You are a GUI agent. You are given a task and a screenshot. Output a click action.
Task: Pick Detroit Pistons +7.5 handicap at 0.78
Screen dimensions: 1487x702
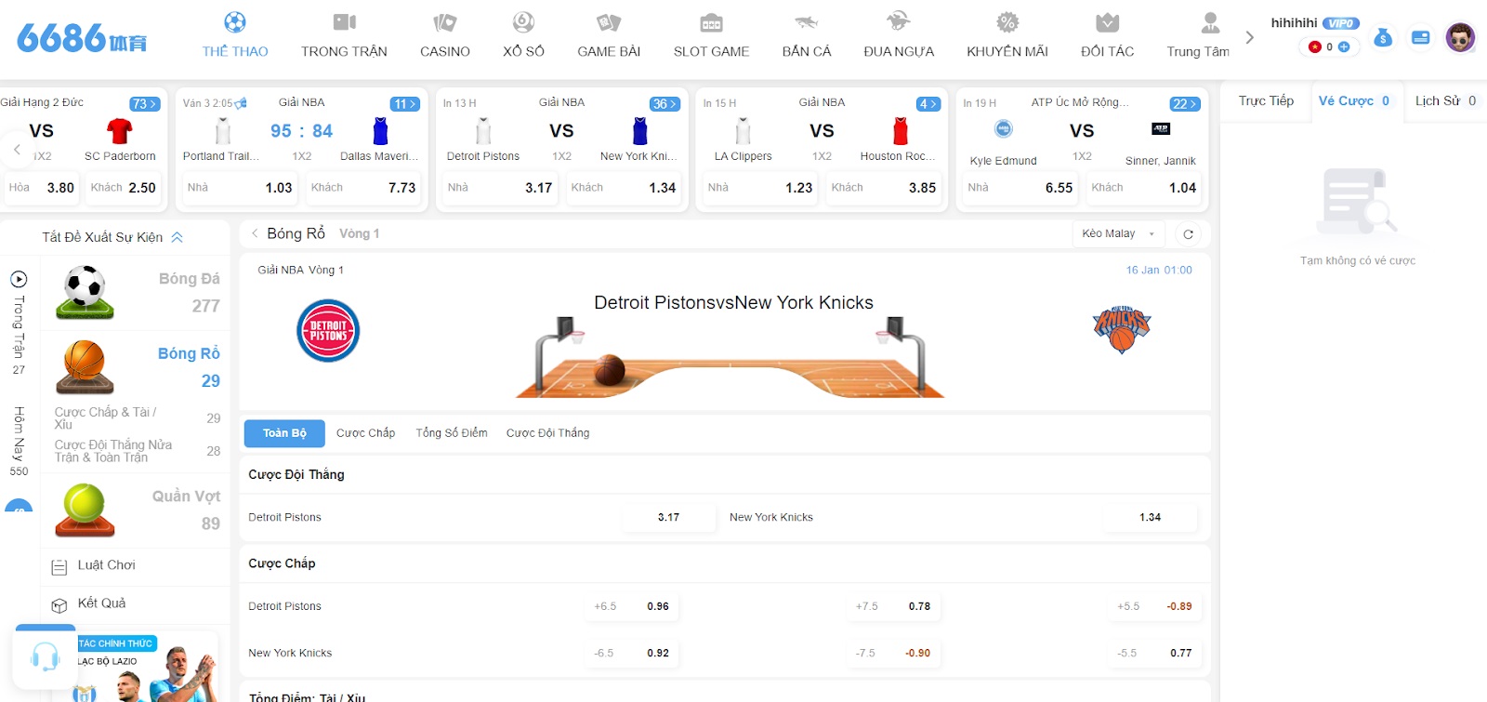point(896,606)
